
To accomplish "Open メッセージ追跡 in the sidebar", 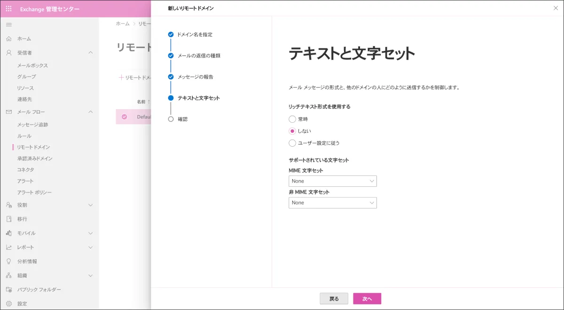I will point(32,125).
